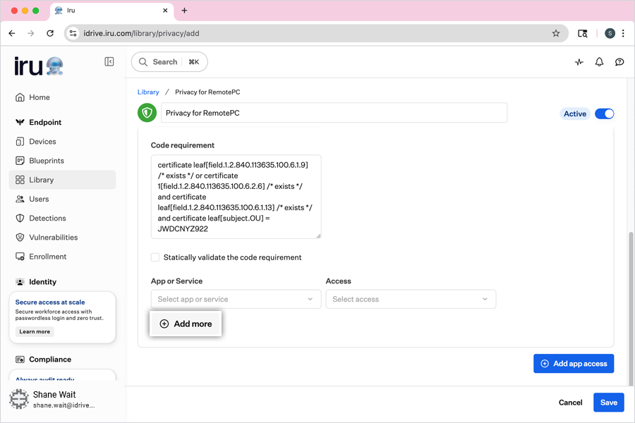
Task: Open the Select app or service dropdown
Action: 236,299
